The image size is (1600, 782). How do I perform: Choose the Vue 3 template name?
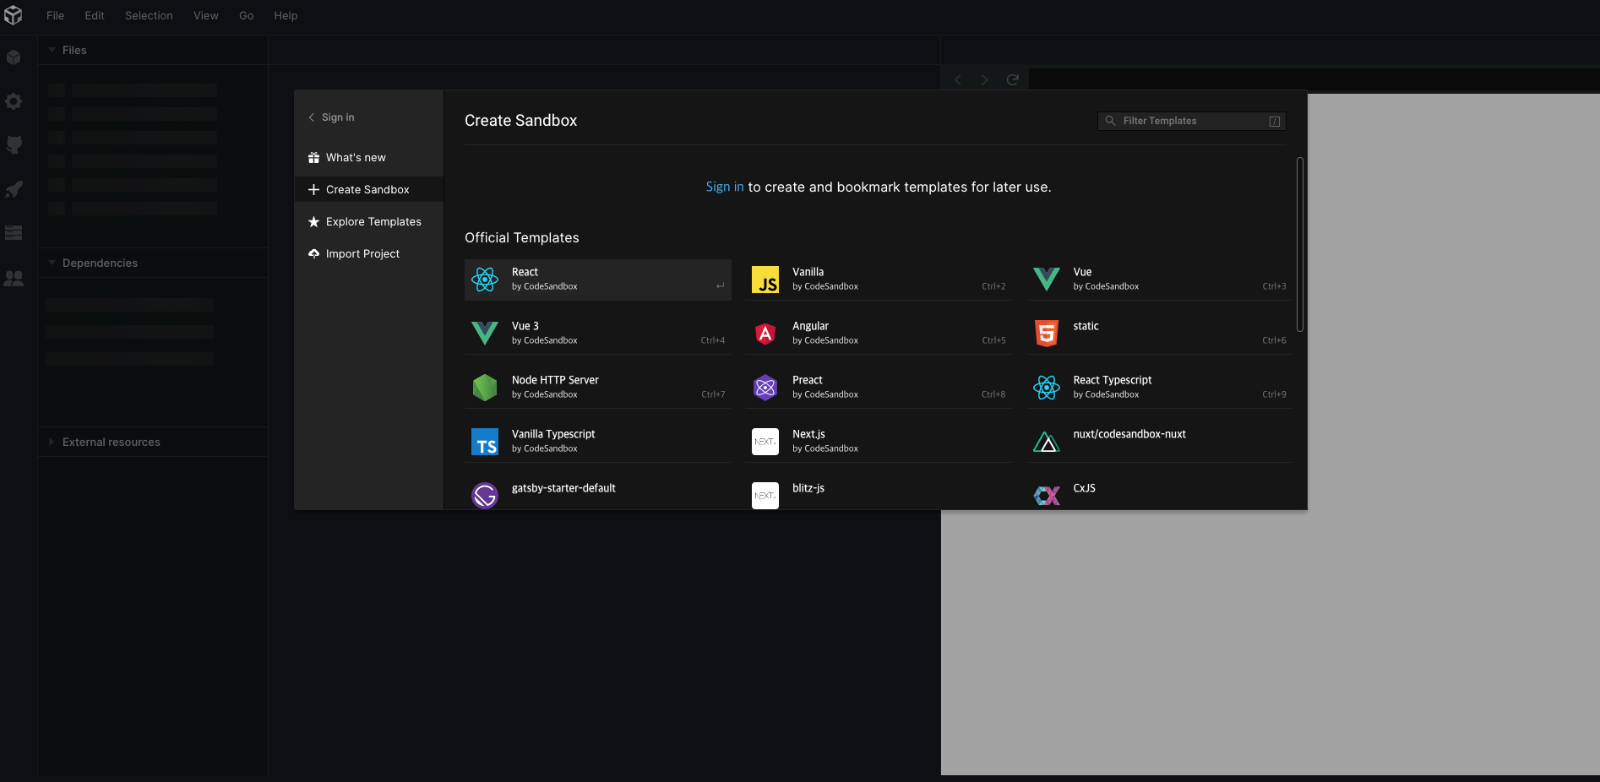525,326
